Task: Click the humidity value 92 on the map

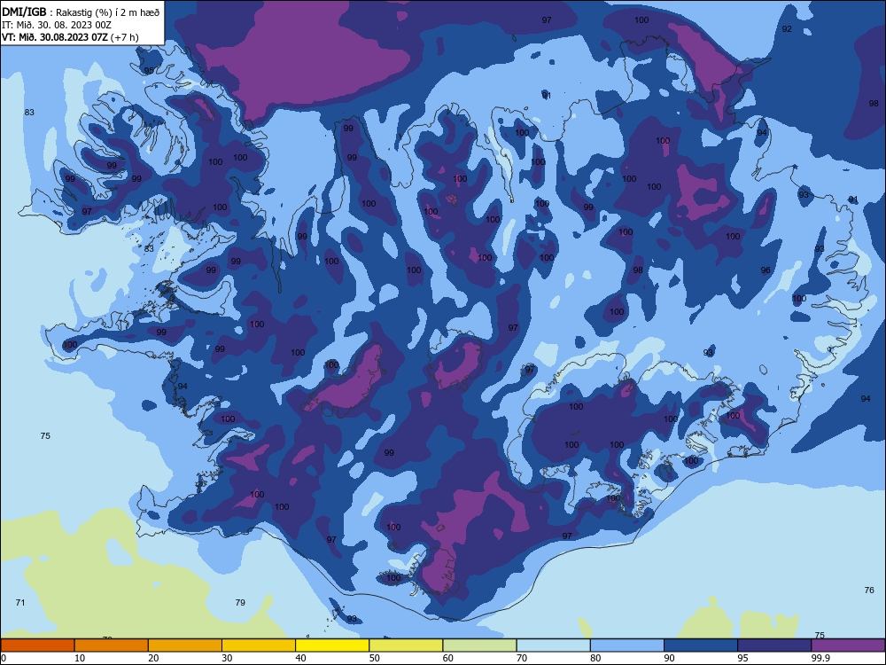Action: tap(787, 29)
